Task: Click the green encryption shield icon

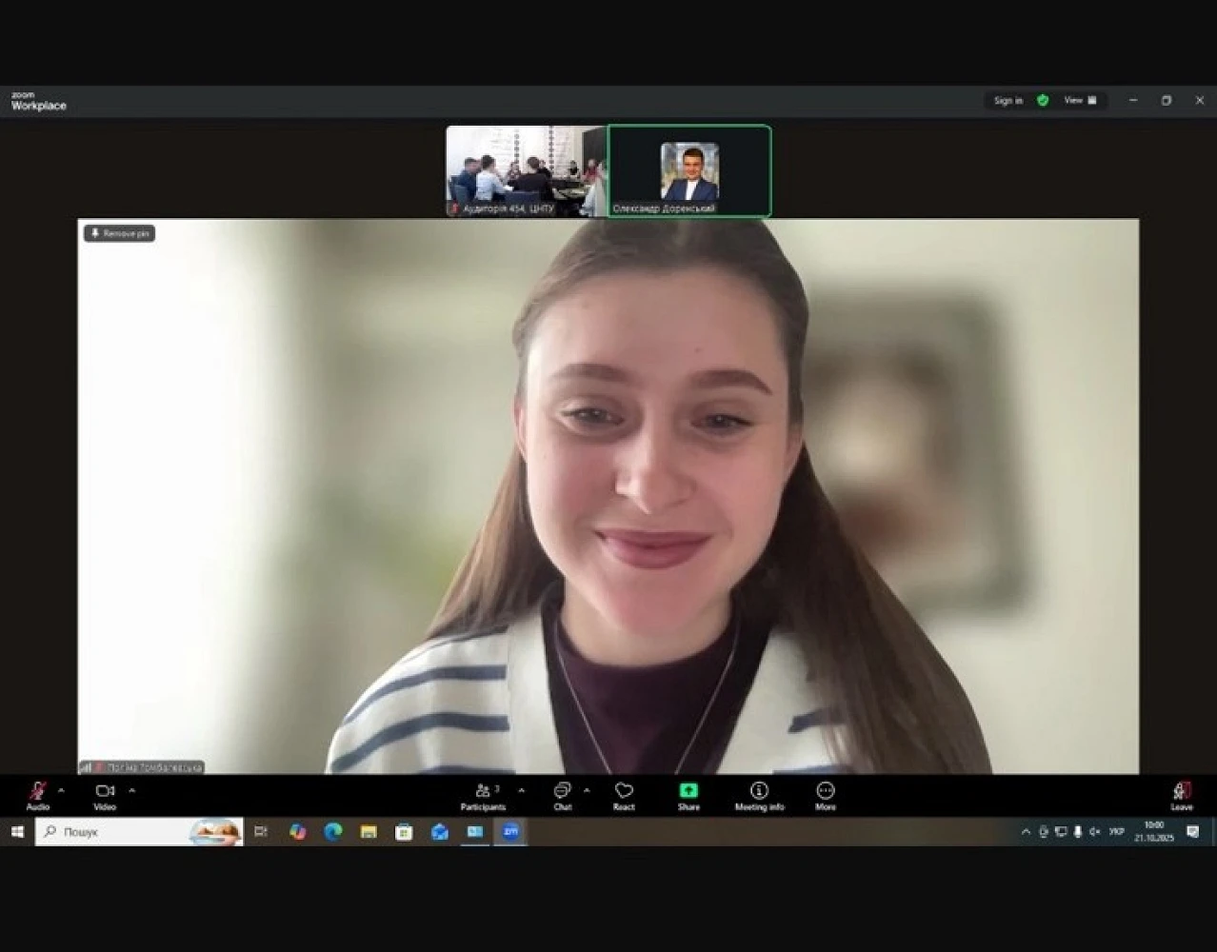Action: [x=1043, y=100]
